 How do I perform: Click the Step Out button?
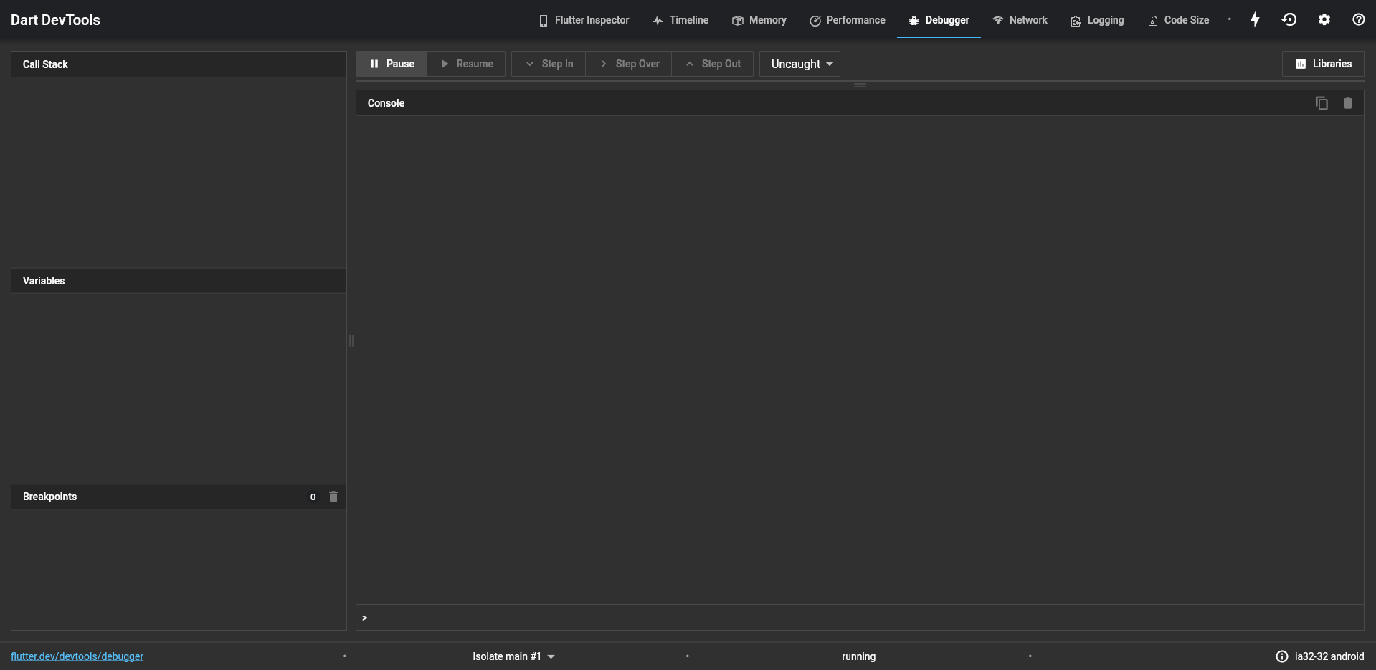pyautogui.click(x=713, y=64)
